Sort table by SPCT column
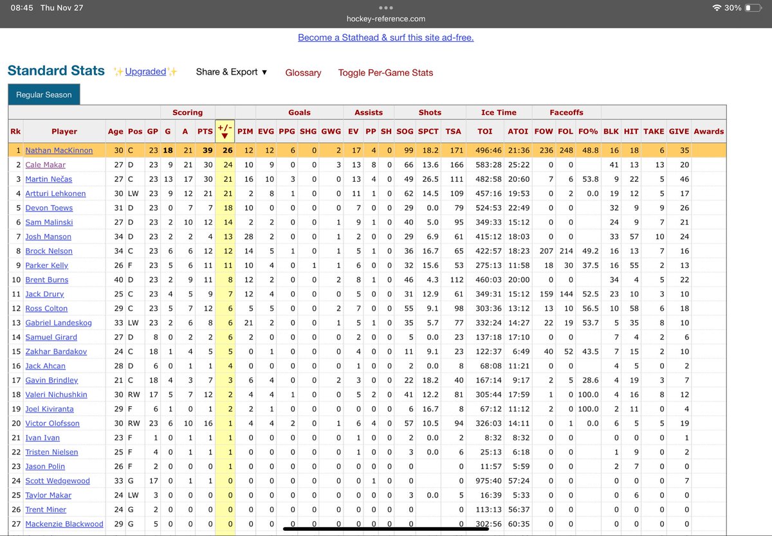 pyautogui.click(x=428, y=131)
